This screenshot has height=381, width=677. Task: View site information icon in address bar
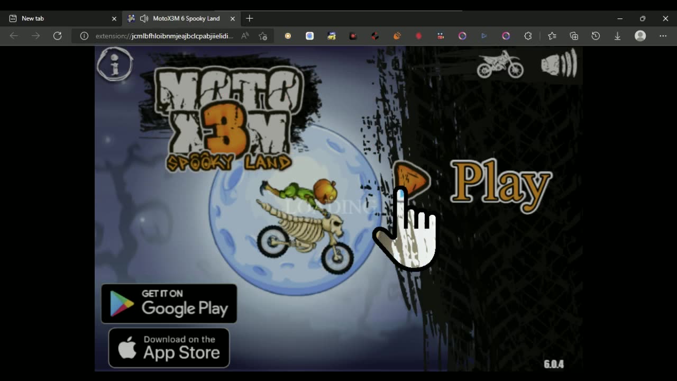tap(84, 36)
